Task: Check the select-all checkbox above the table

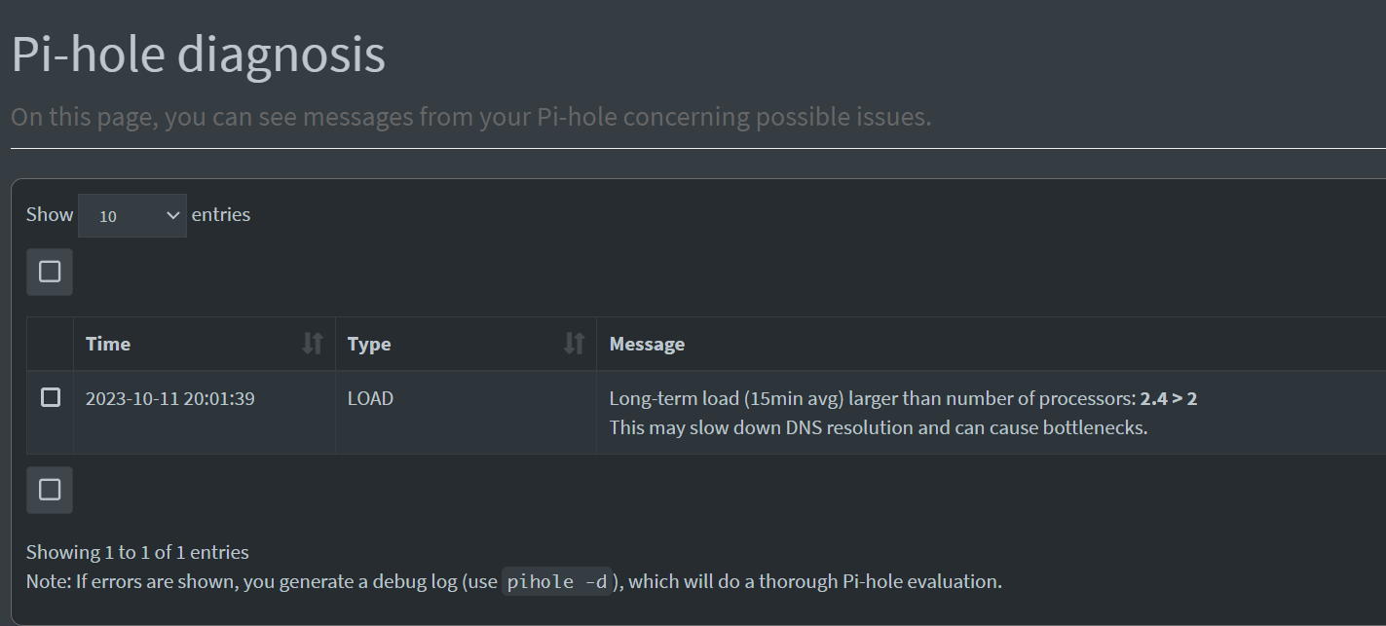Action: pyautogui.click(x=49, y=272)
